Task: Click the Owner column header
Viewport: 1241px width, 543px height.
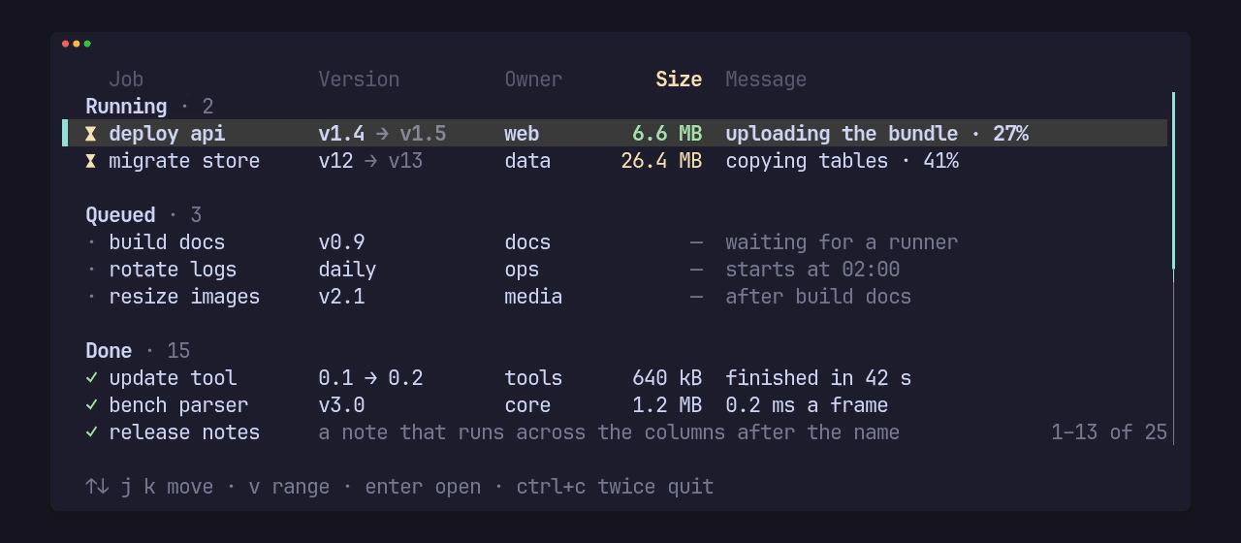Action: tap(533, 80)
